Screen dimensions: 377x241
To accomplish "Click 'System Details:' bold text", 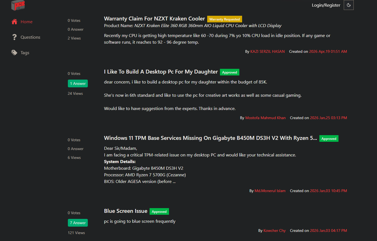I will point(120,162).
